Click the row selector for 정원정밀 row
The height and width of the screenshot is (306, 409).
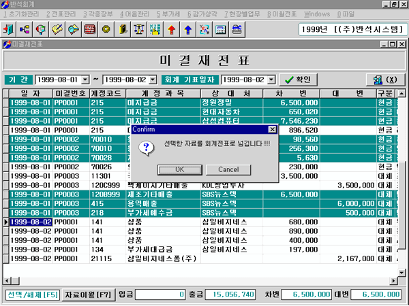6,103
